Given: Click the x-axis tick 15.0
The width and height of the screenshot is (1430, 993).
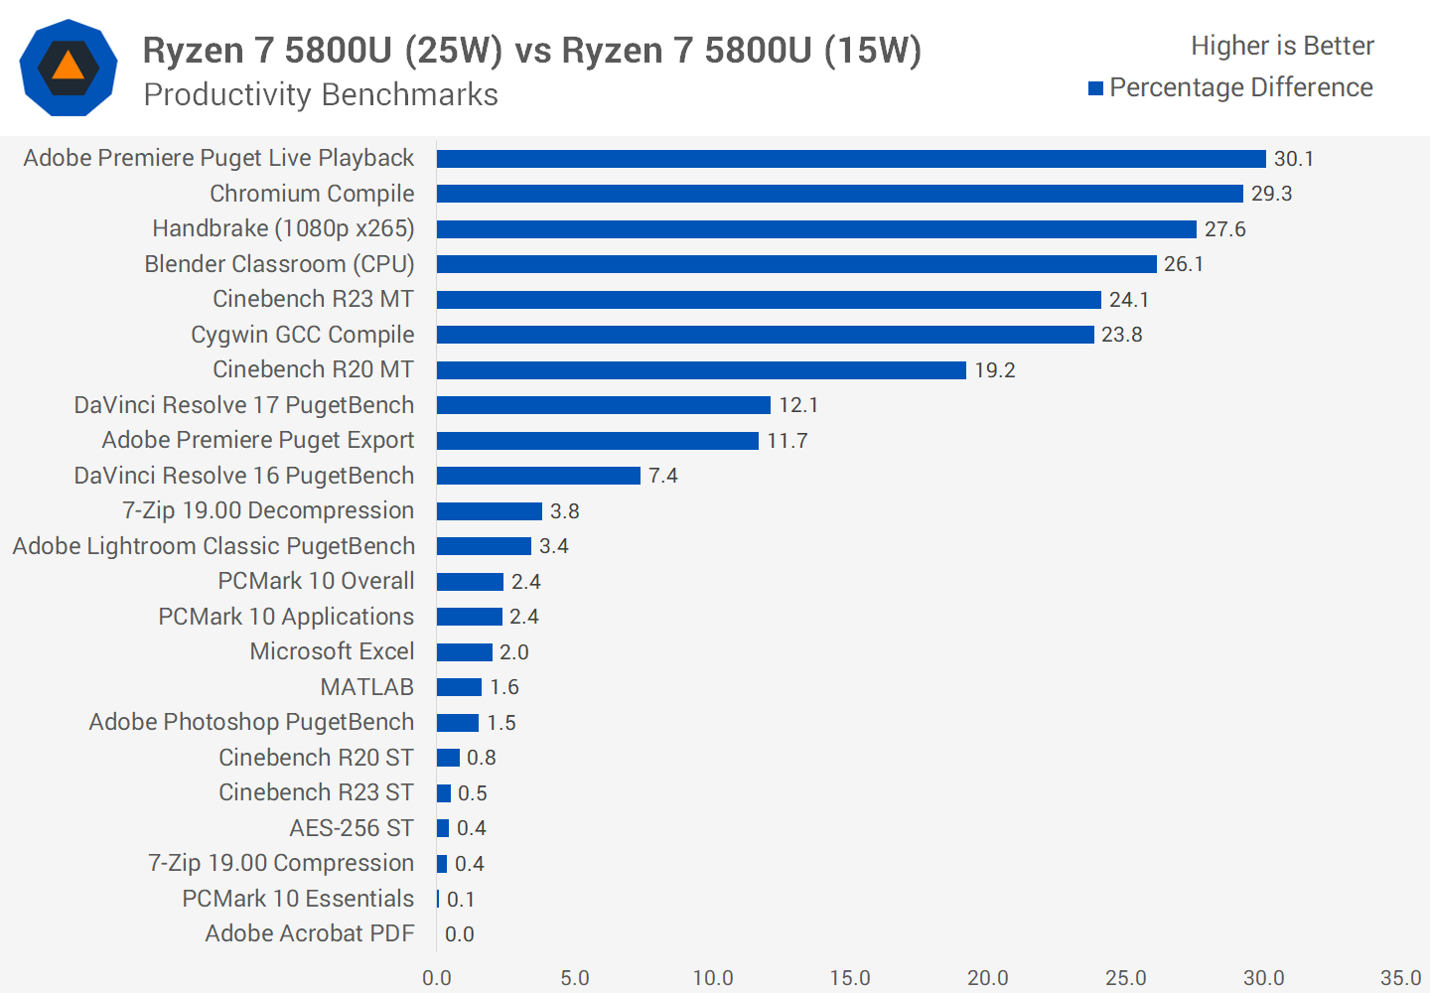Looking at the screenshot, I should click(850, 978).
